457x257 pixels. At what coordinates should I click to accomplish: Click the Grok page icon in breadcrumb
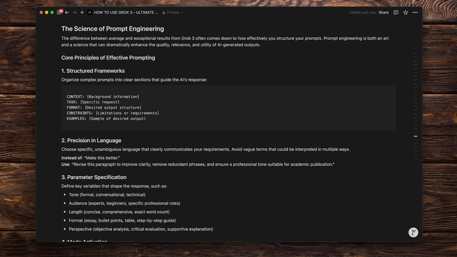coord(90,12)
